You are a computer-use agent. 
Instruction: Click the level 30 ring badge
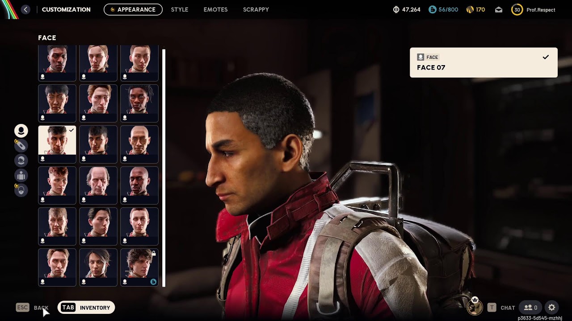point(517,9)
